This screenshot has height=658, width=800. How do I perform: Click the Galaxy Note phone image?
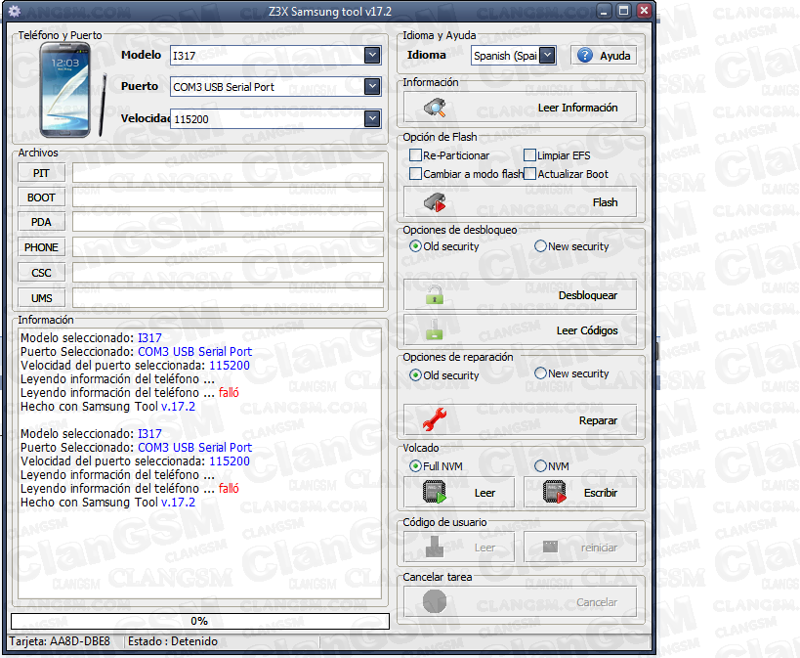[73, 90]
